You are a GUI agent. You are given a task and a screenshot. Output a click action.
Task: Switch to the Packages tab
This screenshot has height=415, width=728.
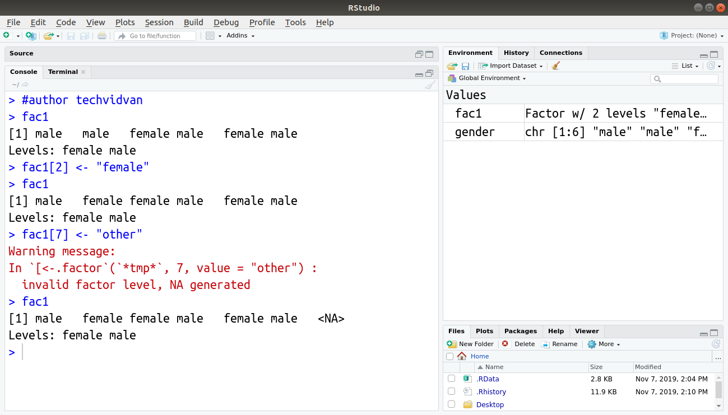tap(520, 331)
